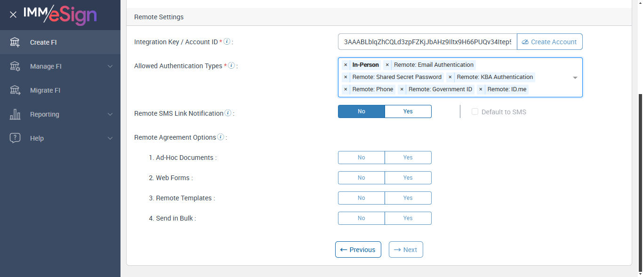Set Web Forms option to No
The height and width of the screenshot is (277, 643).
coord(361,178)
